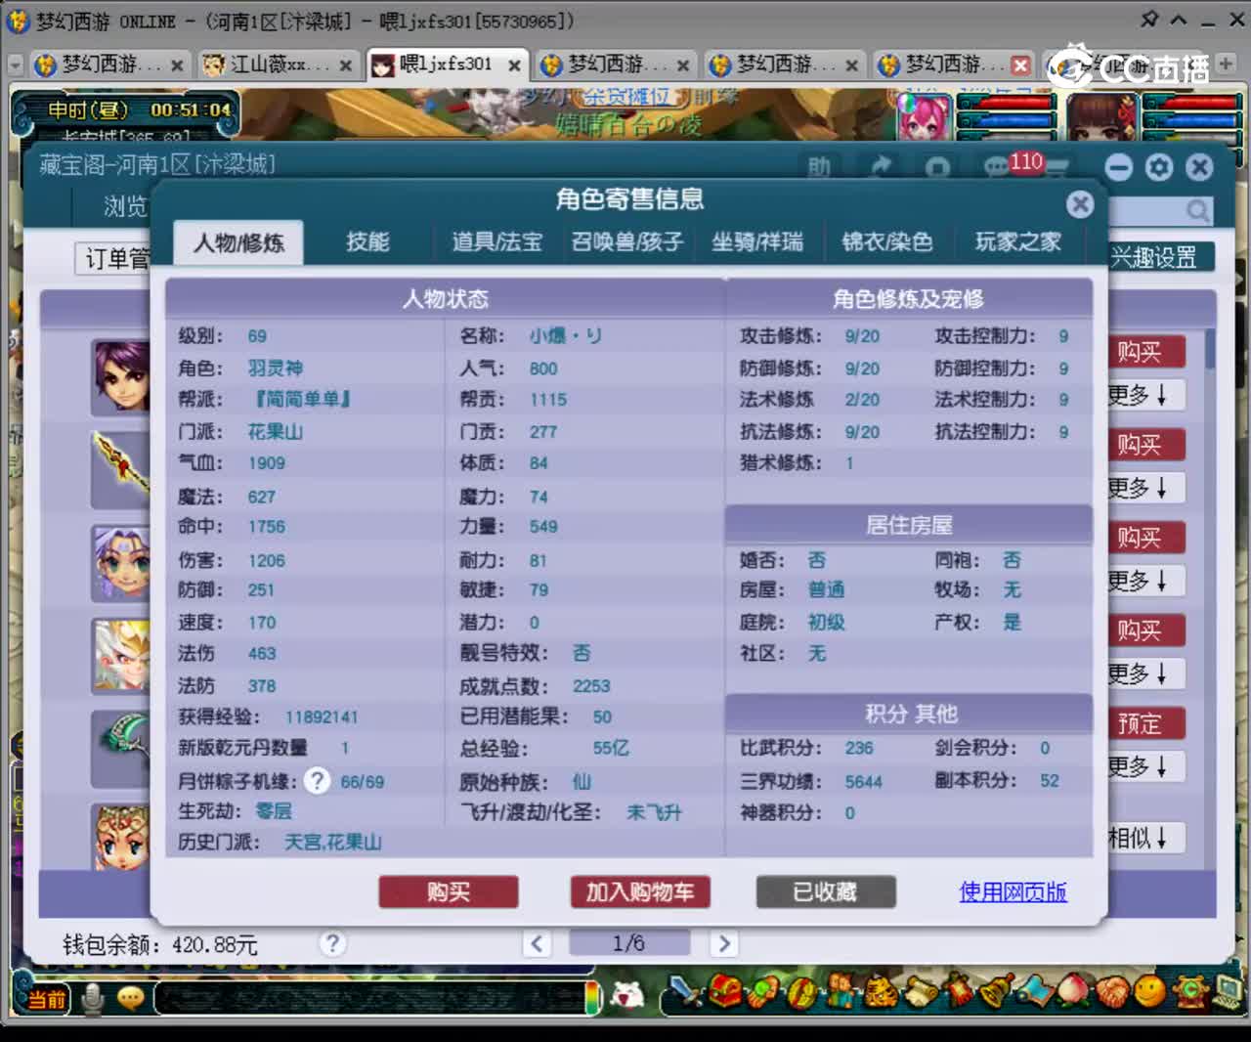
Task: Open the 使用网页版 link
Action: point(1014,891)
